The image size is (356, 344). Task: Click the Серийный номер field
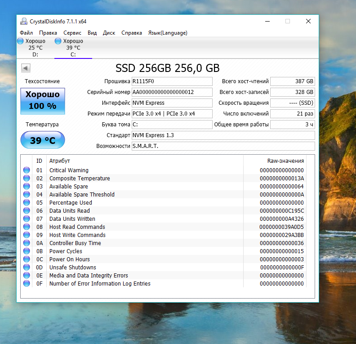[x=172, y=92]
